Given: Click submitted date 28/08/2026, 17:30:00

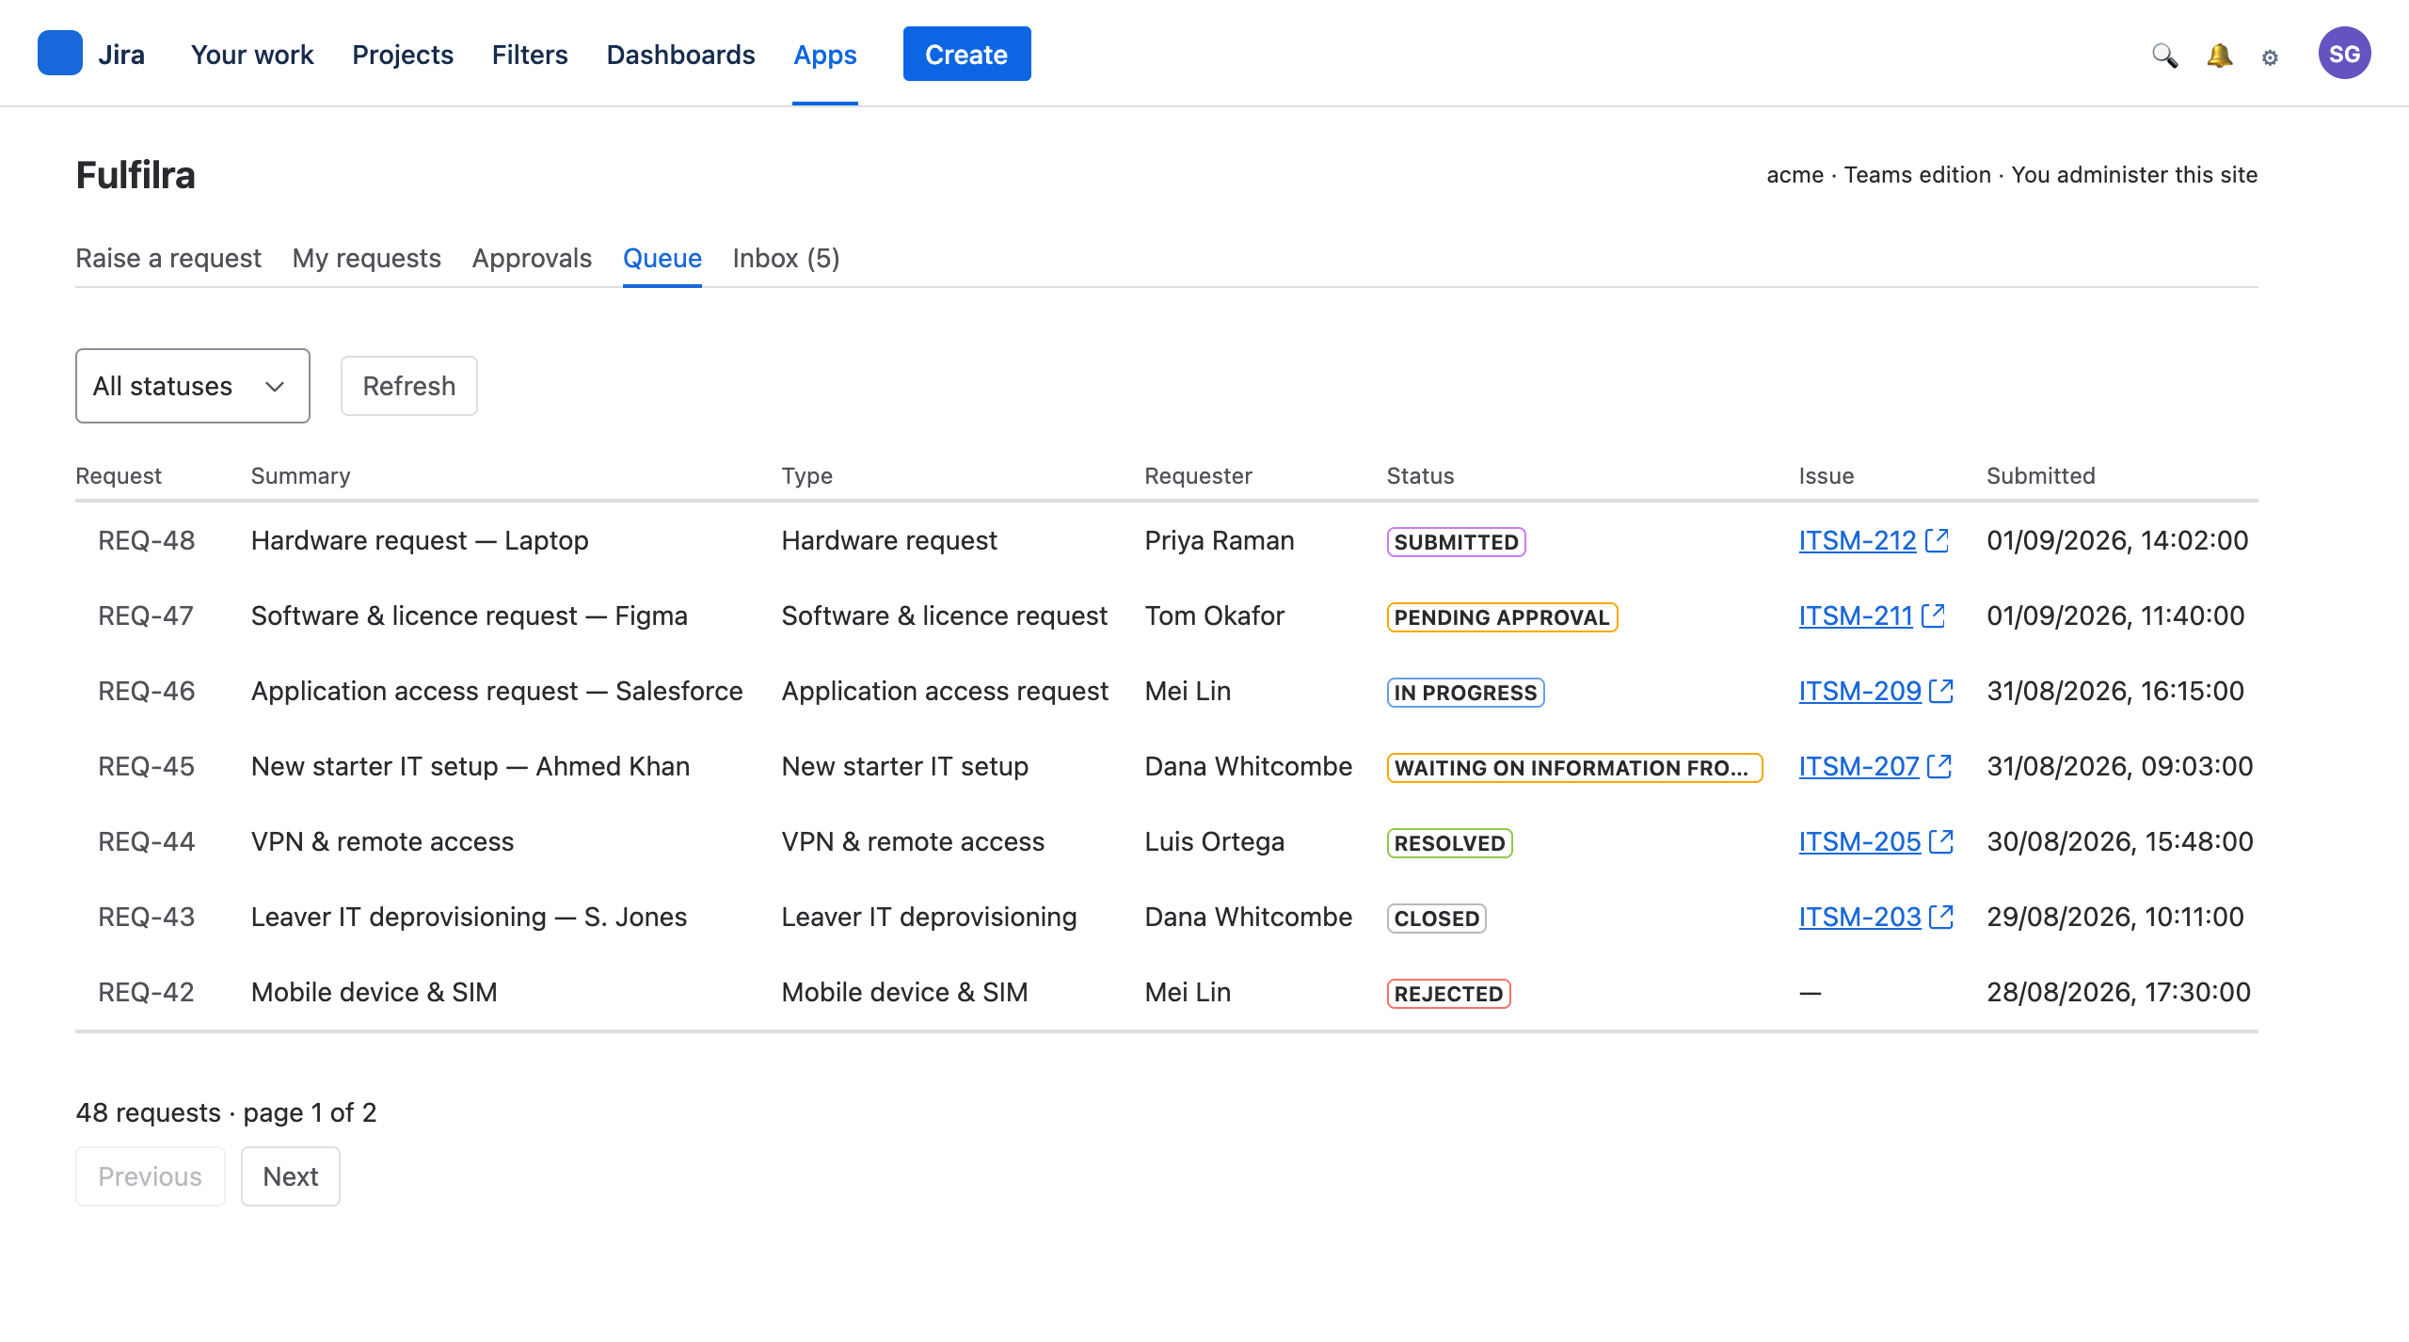Looking at the screenshot, I should tap(2118, 992).
